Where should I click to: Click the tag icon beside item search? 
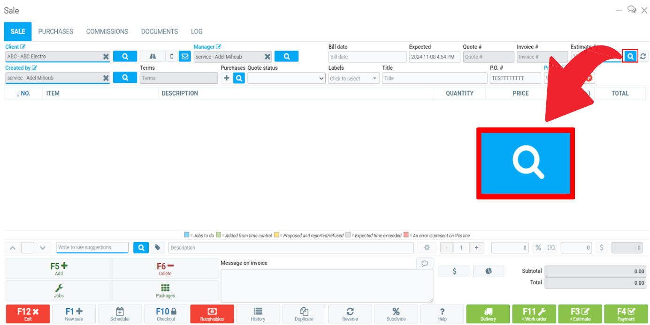pos(157,248)
